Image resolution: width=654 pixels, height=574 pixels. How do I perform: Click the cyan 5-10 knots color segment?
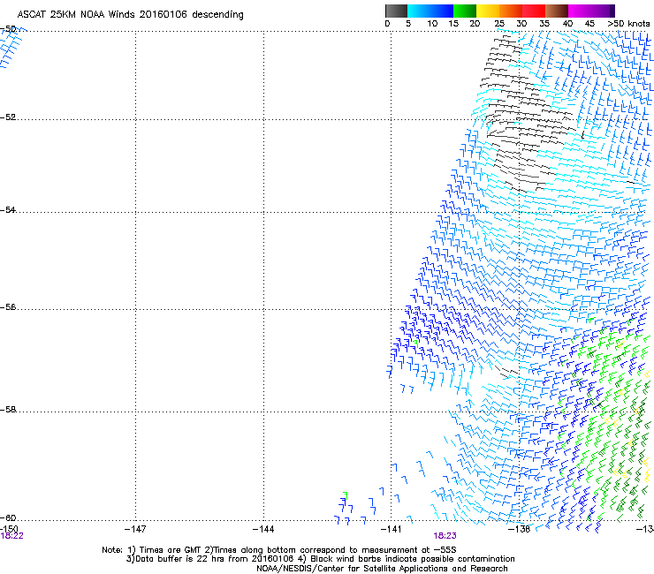coord(419,11)
